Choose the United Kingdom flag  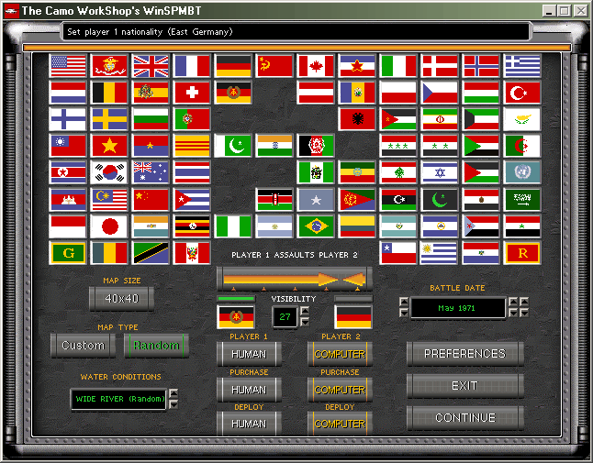click(x=151, y=66)
